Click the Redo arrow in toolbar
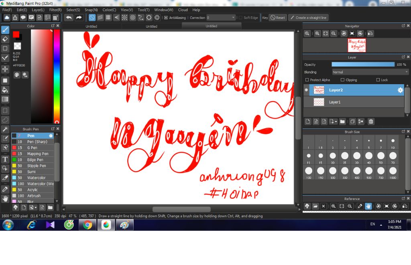Viewport: 411px width, 265px height. tap(79, 18)
